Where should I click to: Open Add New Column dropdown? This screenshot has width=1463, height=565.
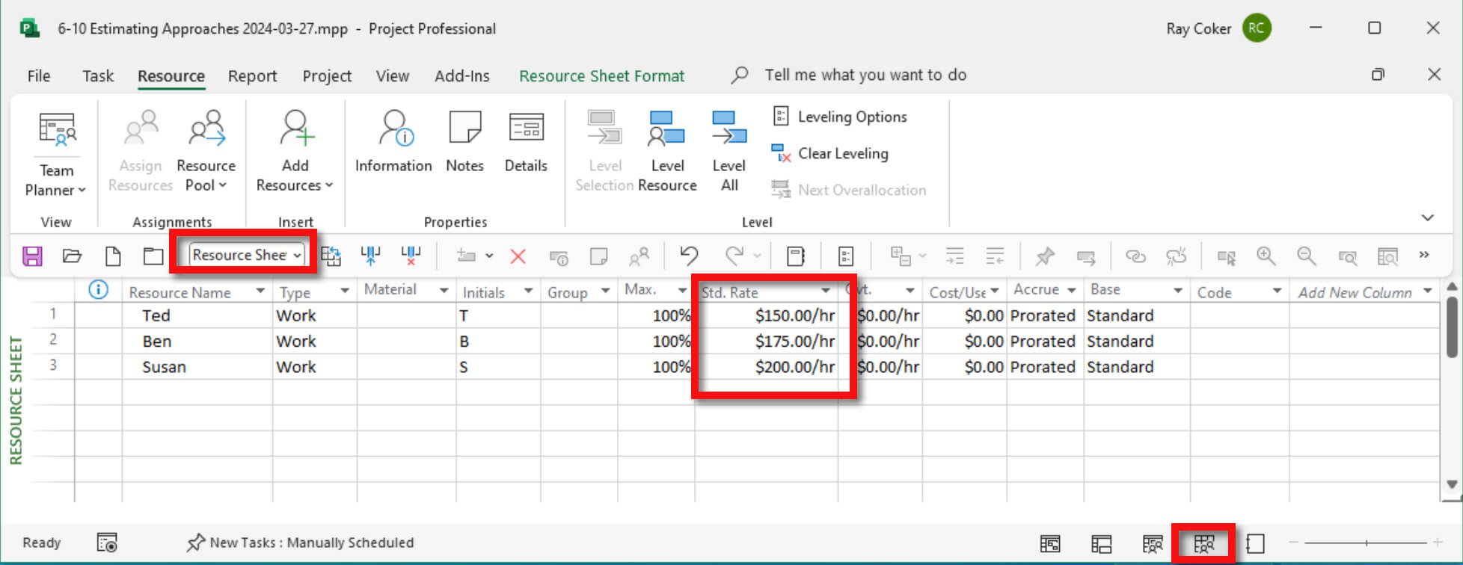tap(1428, 291)
